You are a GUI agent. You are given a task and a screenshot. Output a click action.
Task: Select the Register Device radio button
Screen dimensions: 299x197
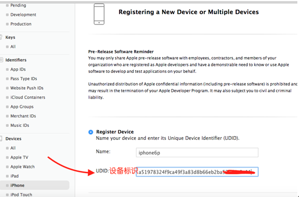[91, 132]
